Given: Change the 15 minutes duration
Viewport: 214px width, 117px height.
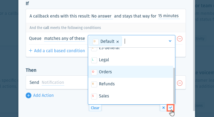Looking at the screenshot, I should pos(169,16).
